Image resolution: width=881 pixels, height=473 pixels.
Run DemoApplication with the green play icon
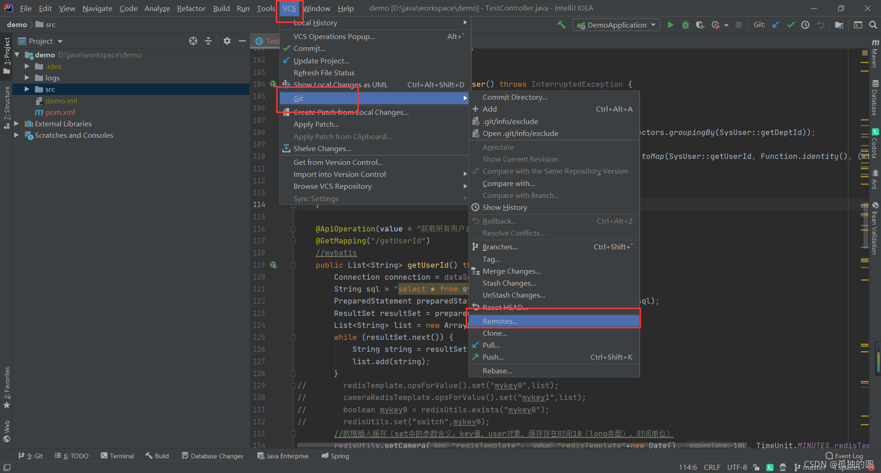click(670, 25)
